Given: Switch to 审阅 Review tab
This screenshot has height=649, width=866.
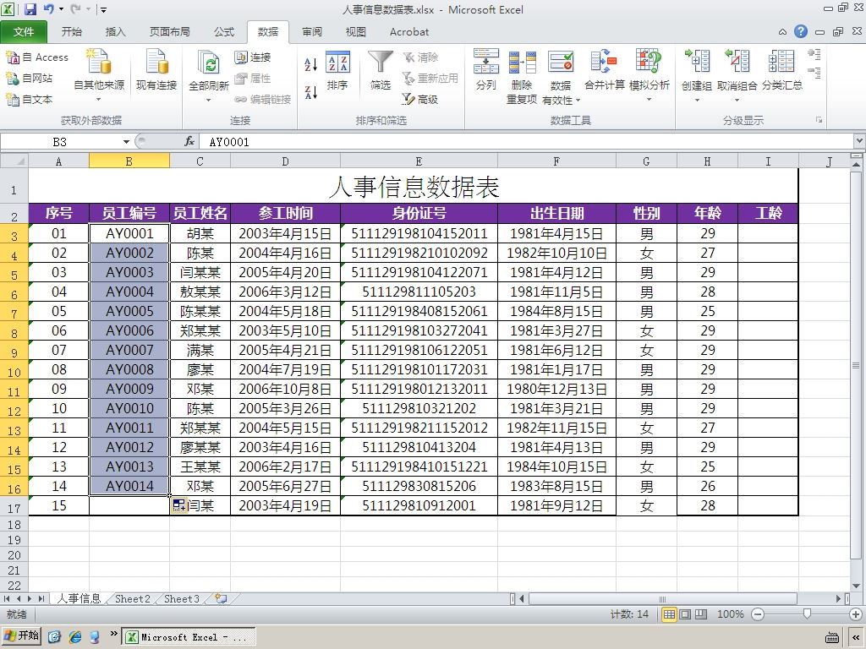Looking at the screenshot, I should pyautogui.click(x=312, y=32).
